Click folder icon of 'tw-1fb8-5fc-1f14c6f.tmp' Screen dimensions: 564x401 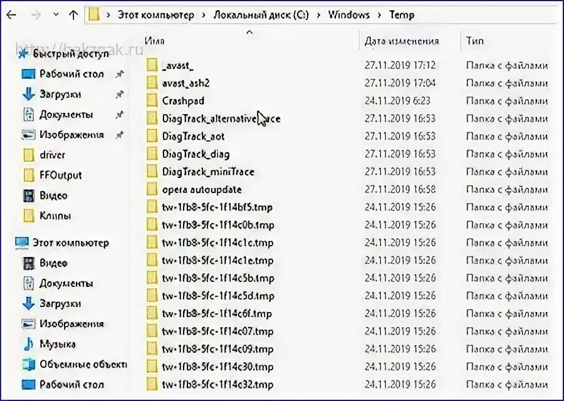point(152,314)
